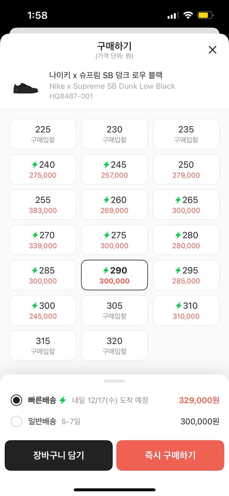Close the purchase sheet with X

pos(212,50)
